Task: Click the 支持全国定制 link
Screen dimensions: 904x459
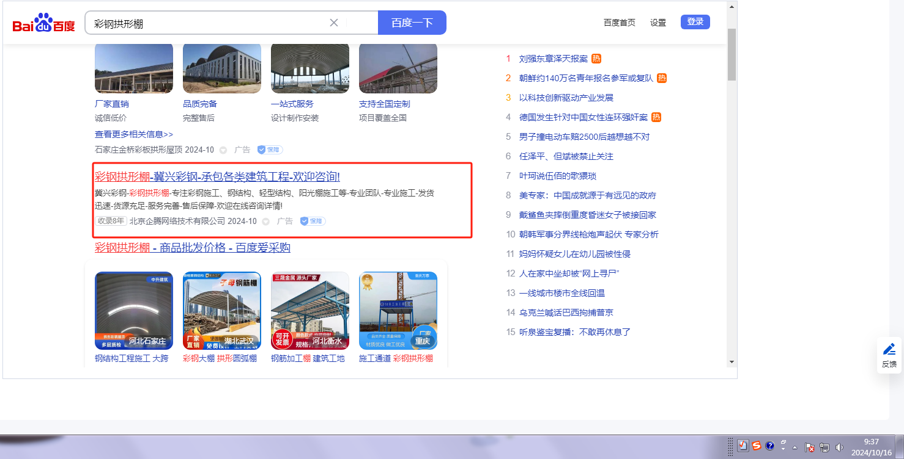Action: (385, 104)
